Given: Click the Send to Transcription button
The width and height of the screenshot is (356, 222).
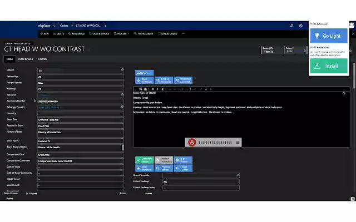Looking at the screenshot, I should tap(164, 80).
